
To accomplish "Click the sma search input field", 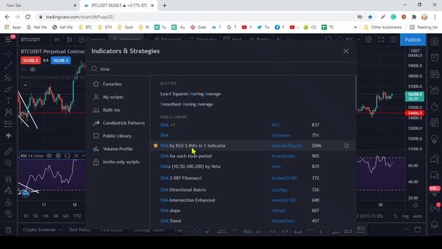I will [221, 69].
